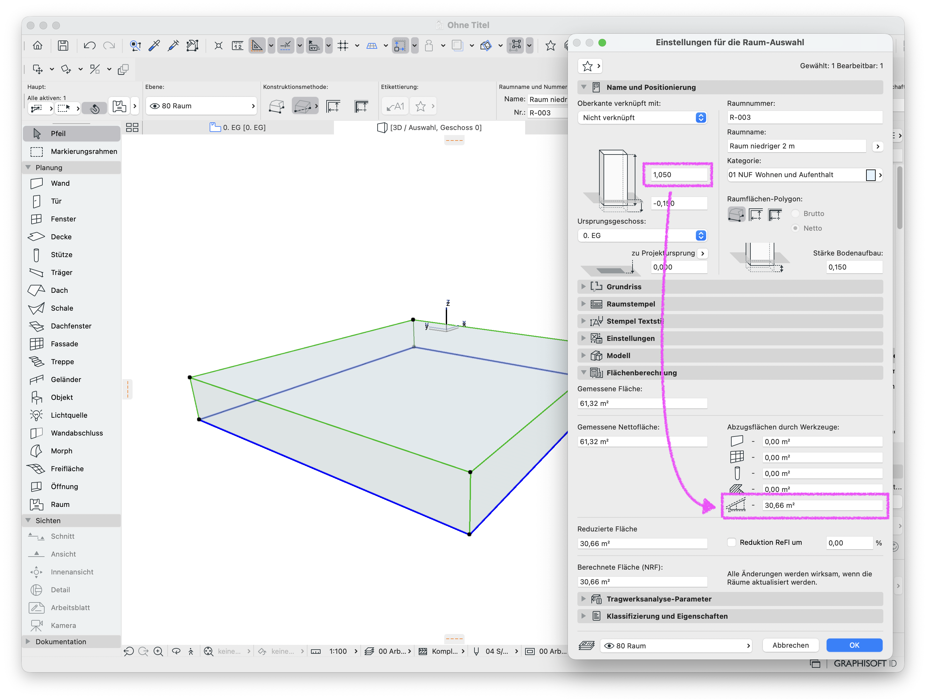Click the Raumname input field
Image resolution: width=926 pixels, height=699 pixels.
[x=796, y=146]
